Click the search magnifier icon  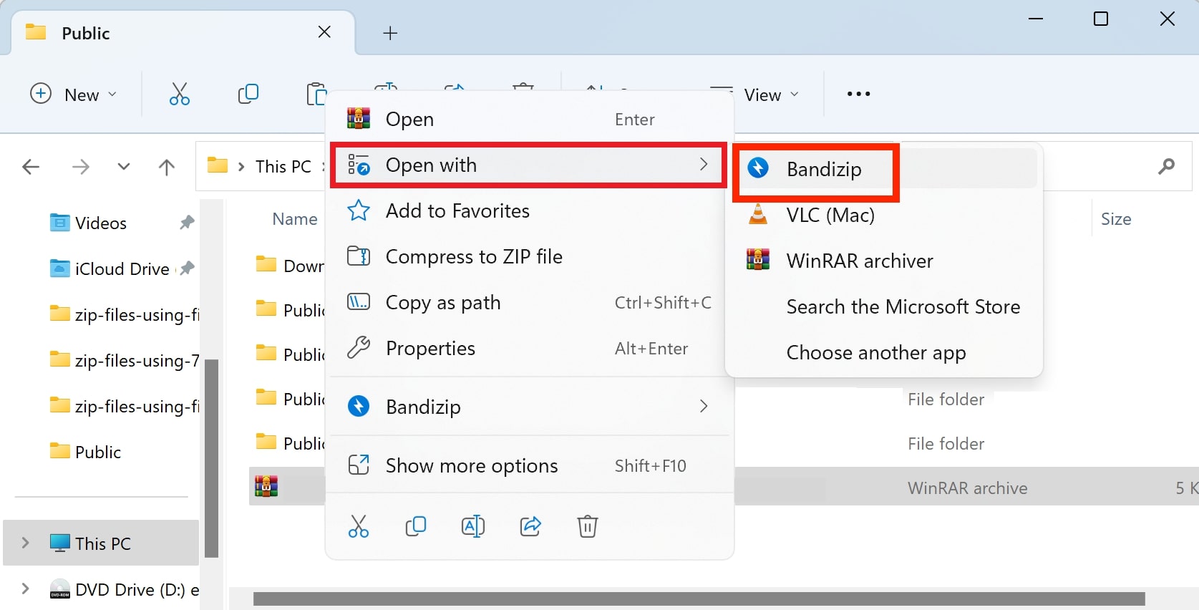coord(1166,167)
